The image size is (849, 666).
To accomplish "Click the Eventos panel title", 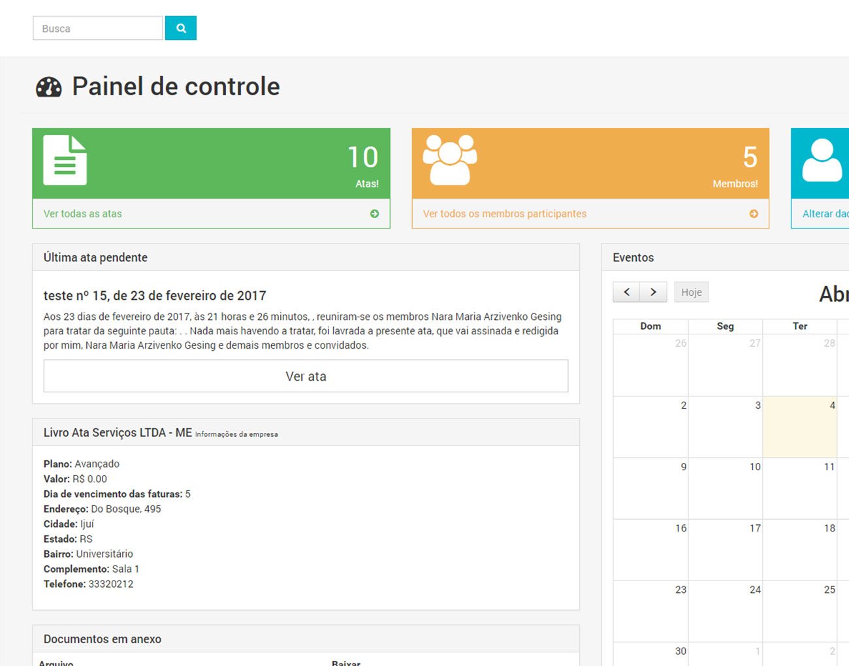I will pyautogui.click(x=633, y=257).
